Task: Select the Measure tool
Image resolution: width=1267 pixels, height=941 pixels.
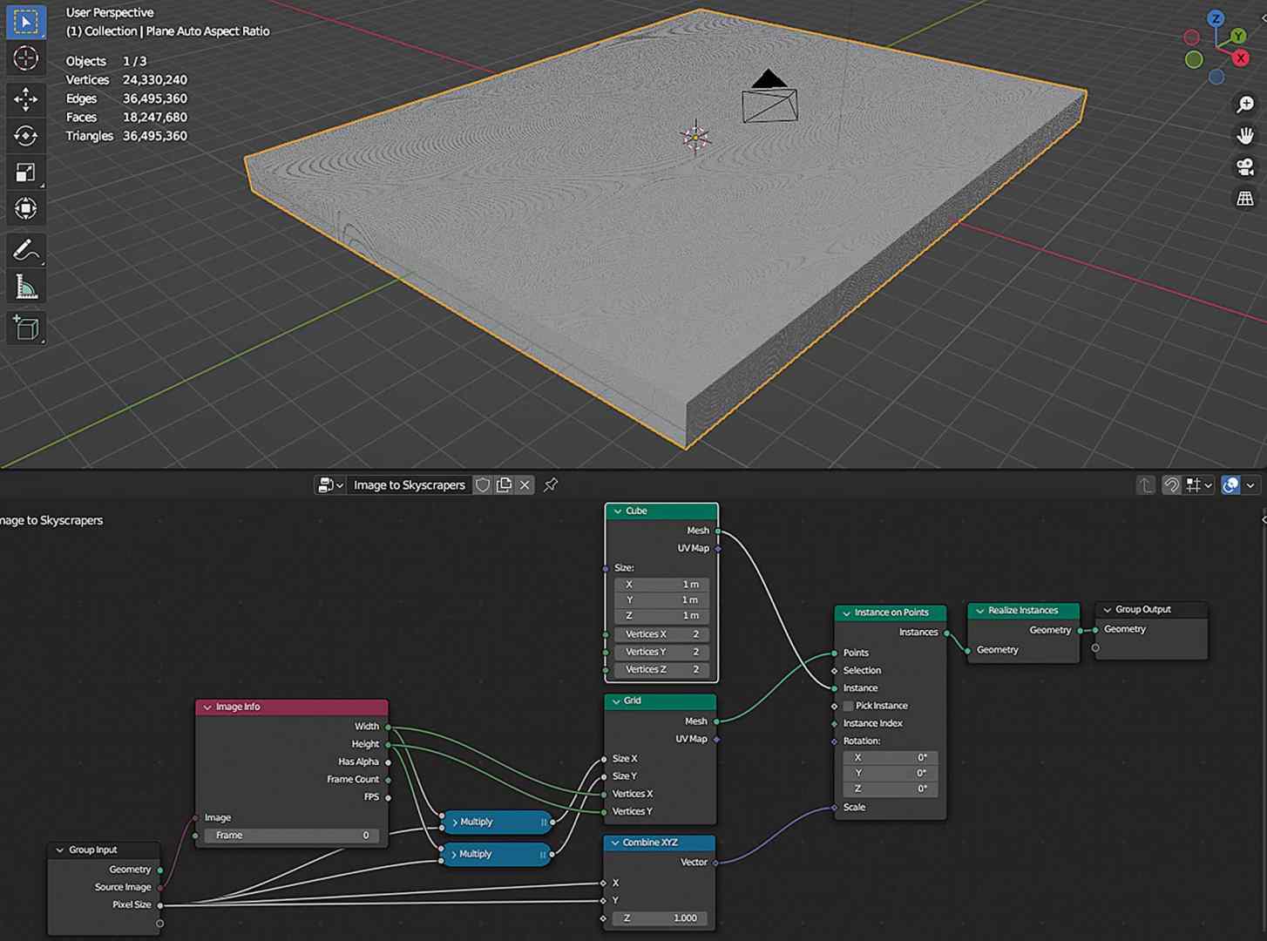Action: [25, 285]
